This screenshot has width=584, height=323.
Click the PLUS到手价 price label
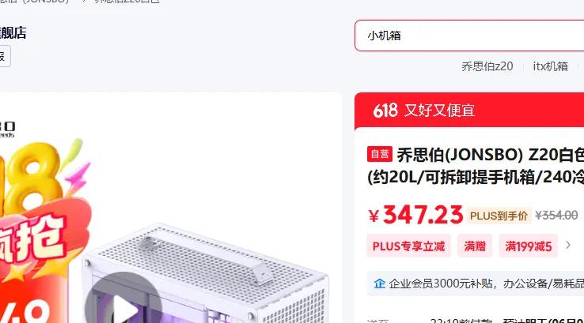click(x=499, y=216)
